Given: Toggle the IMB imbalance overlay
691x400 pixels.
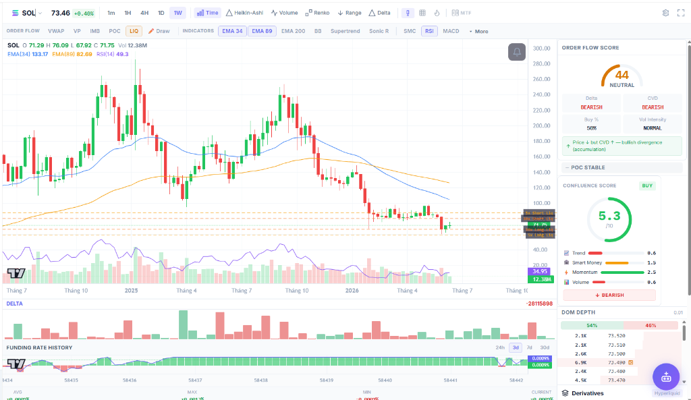Looking at the screenshot, I should click(94, 31).
